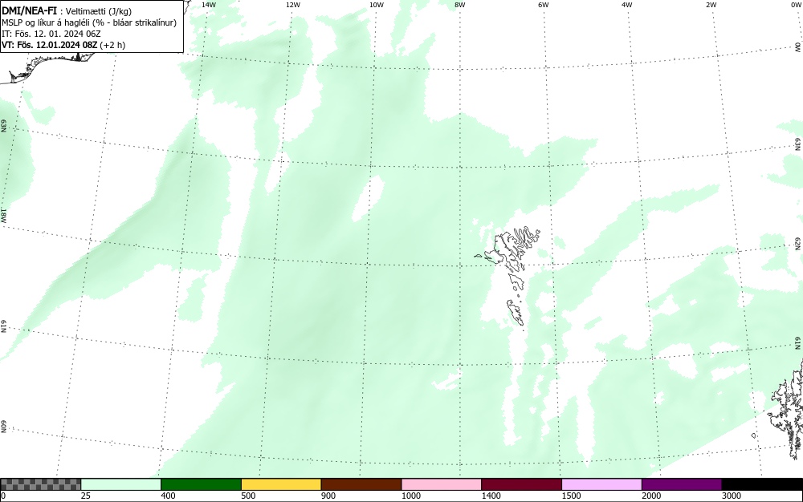Click the legend value '25'

(x=86, y=496)
